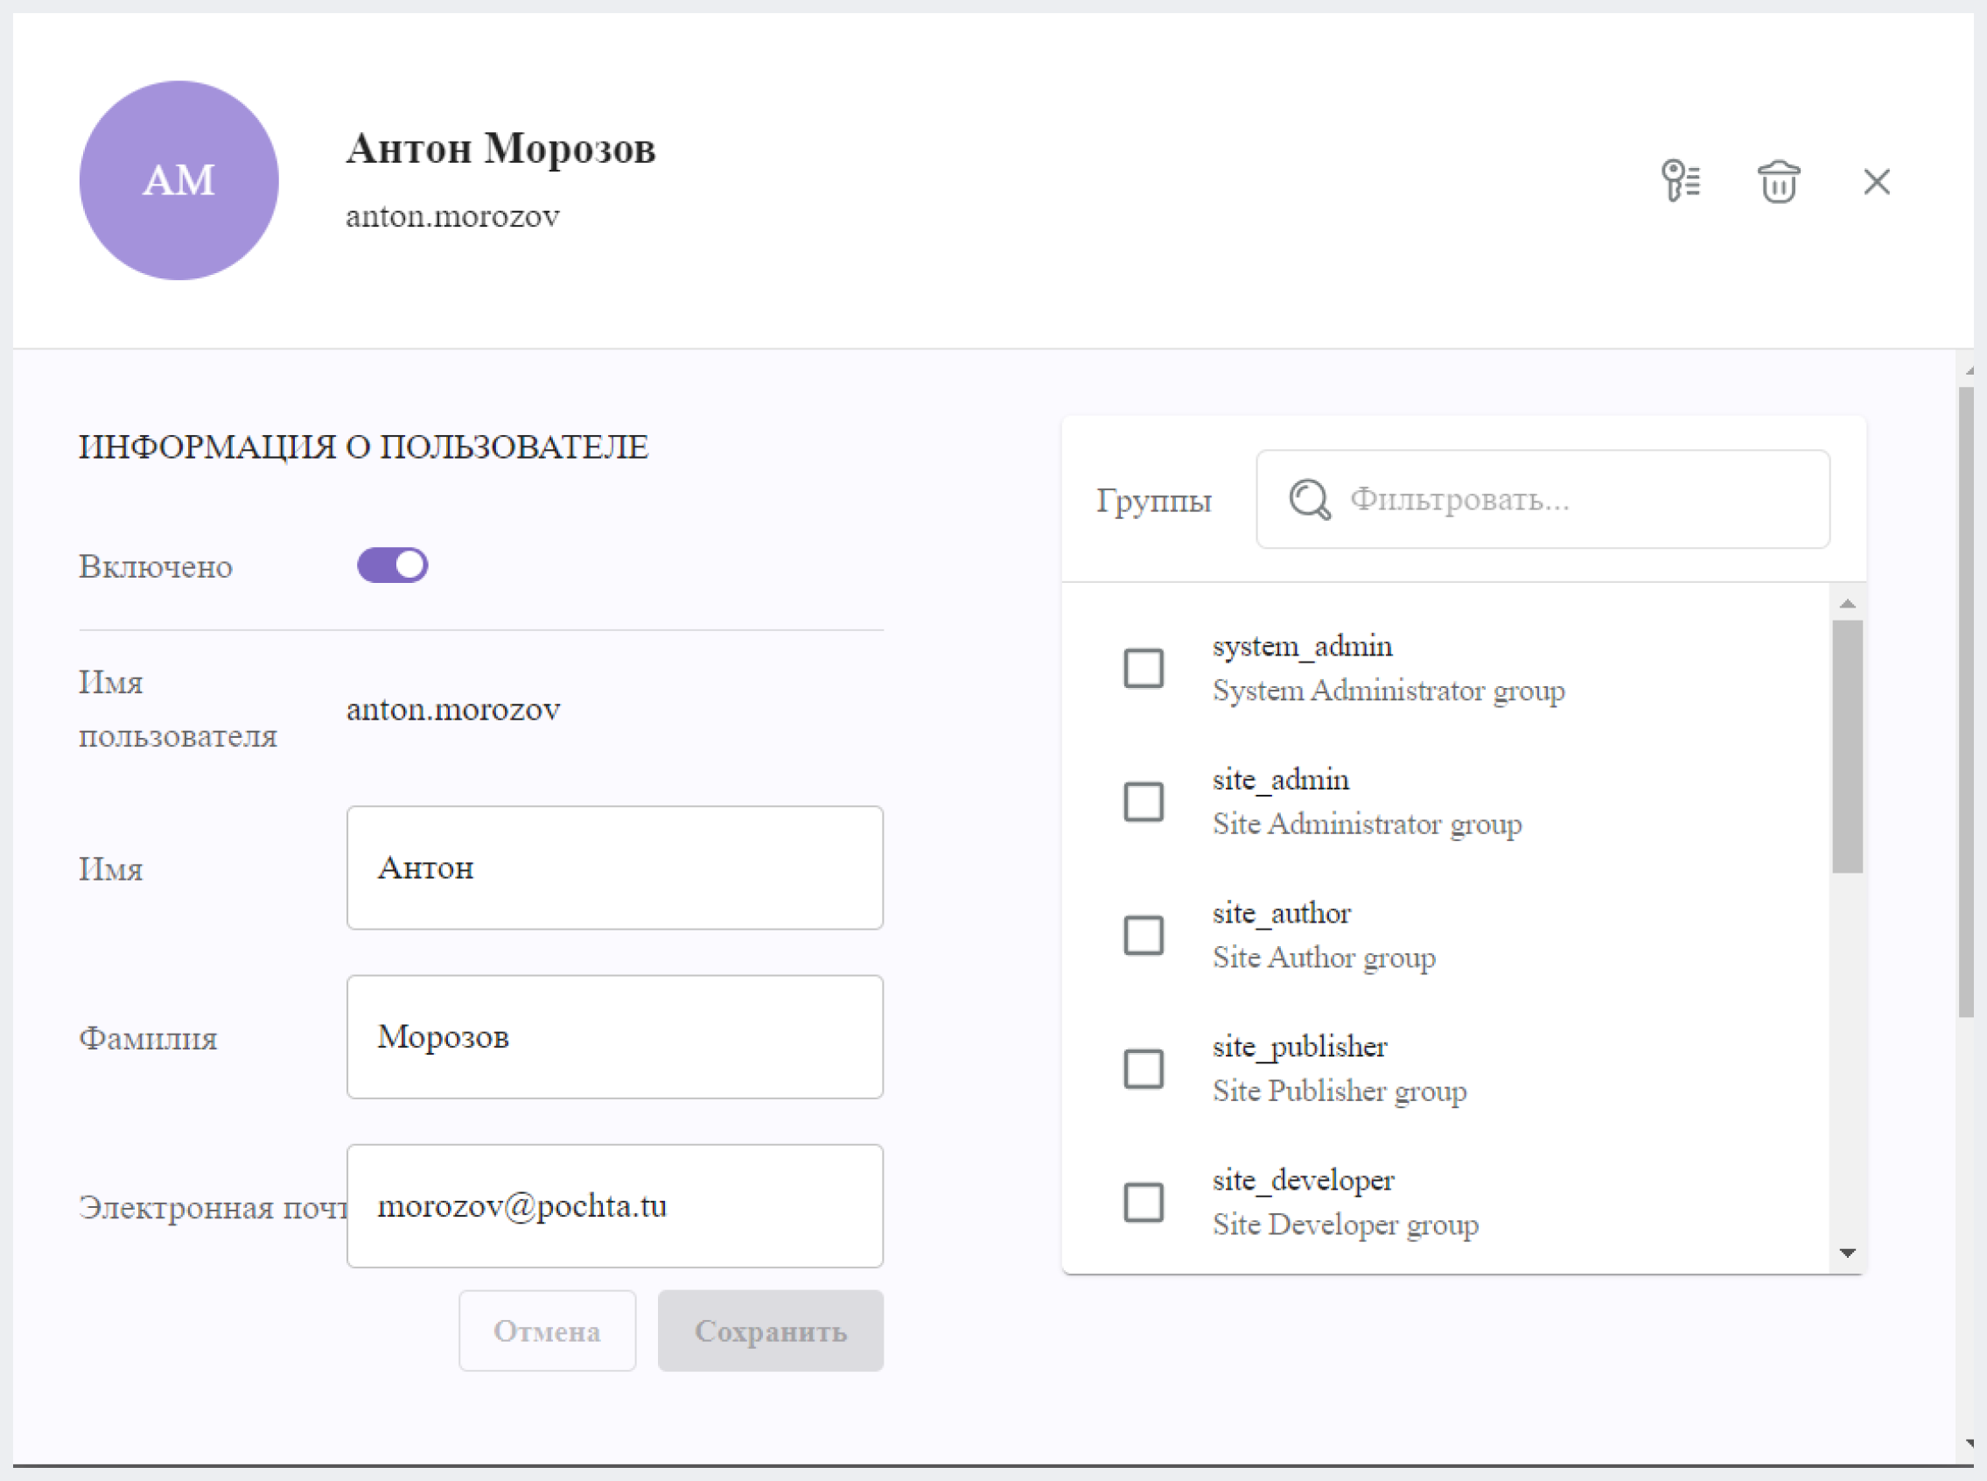
Task: Close the user dialog with X
Action: (x=1877, y=181)
